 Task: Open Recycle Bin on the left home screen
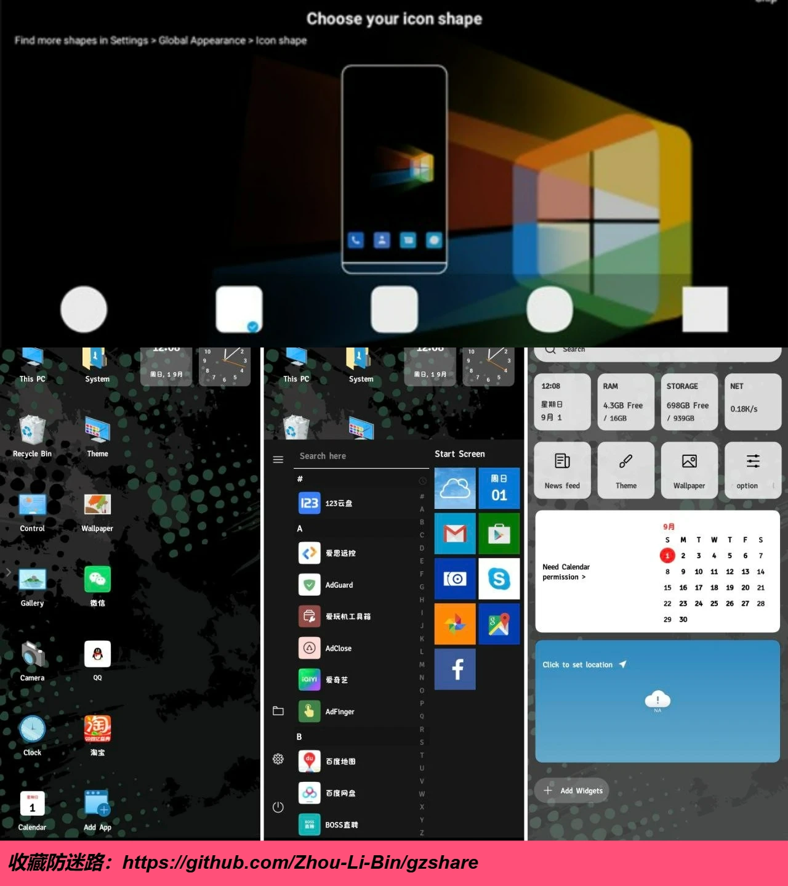tap(32, 436)
